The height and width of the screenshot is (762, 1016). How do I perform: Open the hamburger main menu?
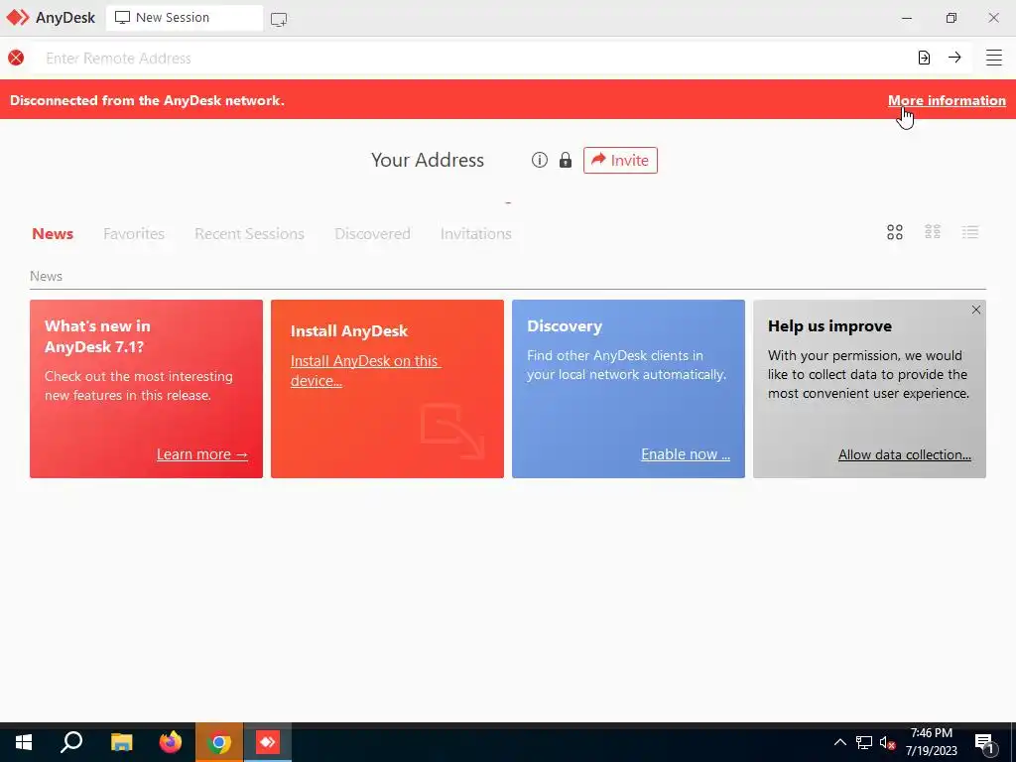994,57
